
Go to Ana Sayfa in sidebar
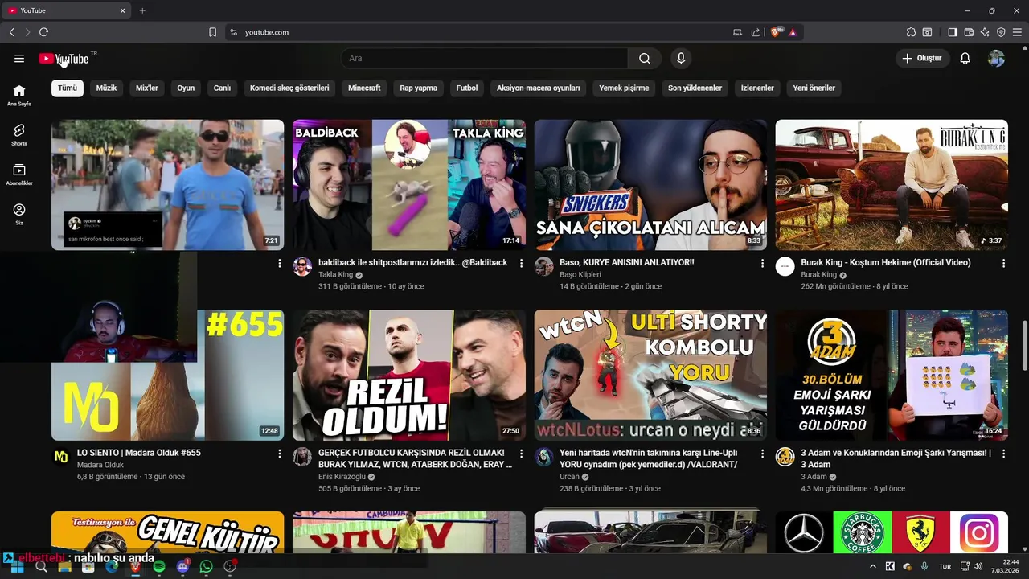(19, 95)
